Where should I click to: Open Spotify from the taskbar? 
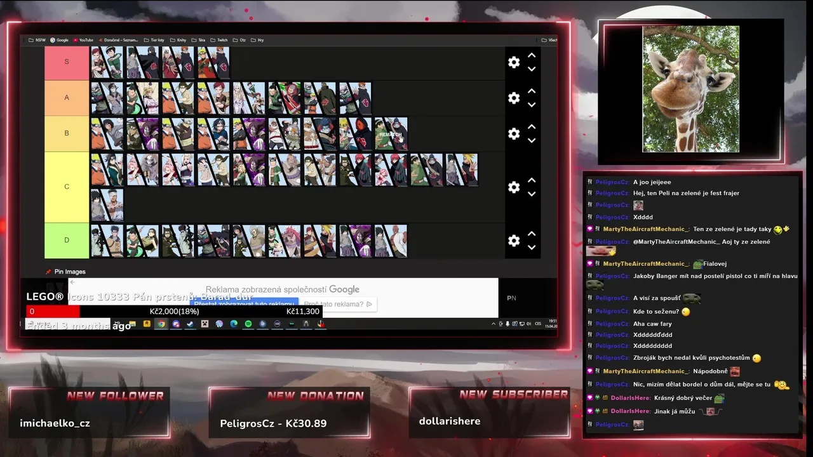[x=248, y=324]
